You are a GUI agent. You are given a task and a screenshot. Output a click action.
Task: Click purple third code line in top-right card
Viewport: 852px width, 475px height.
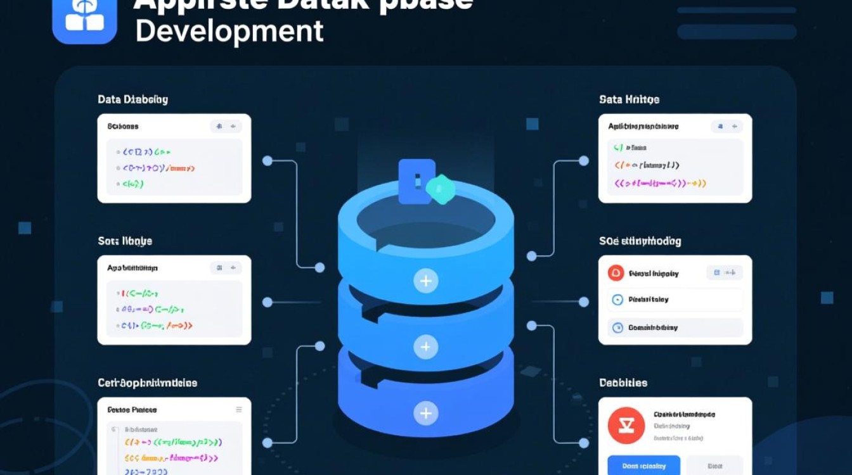[660, 184]
